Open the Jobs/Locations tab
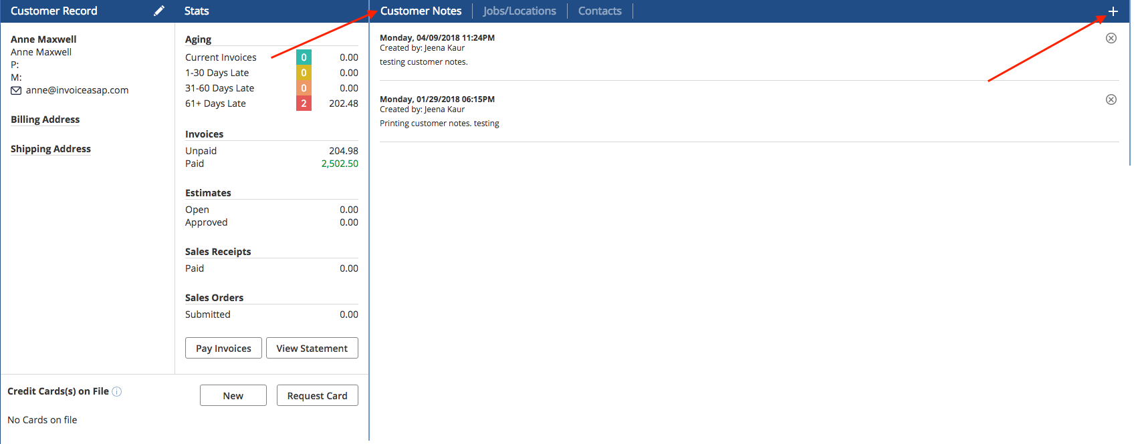 click(x=520, y=11)
